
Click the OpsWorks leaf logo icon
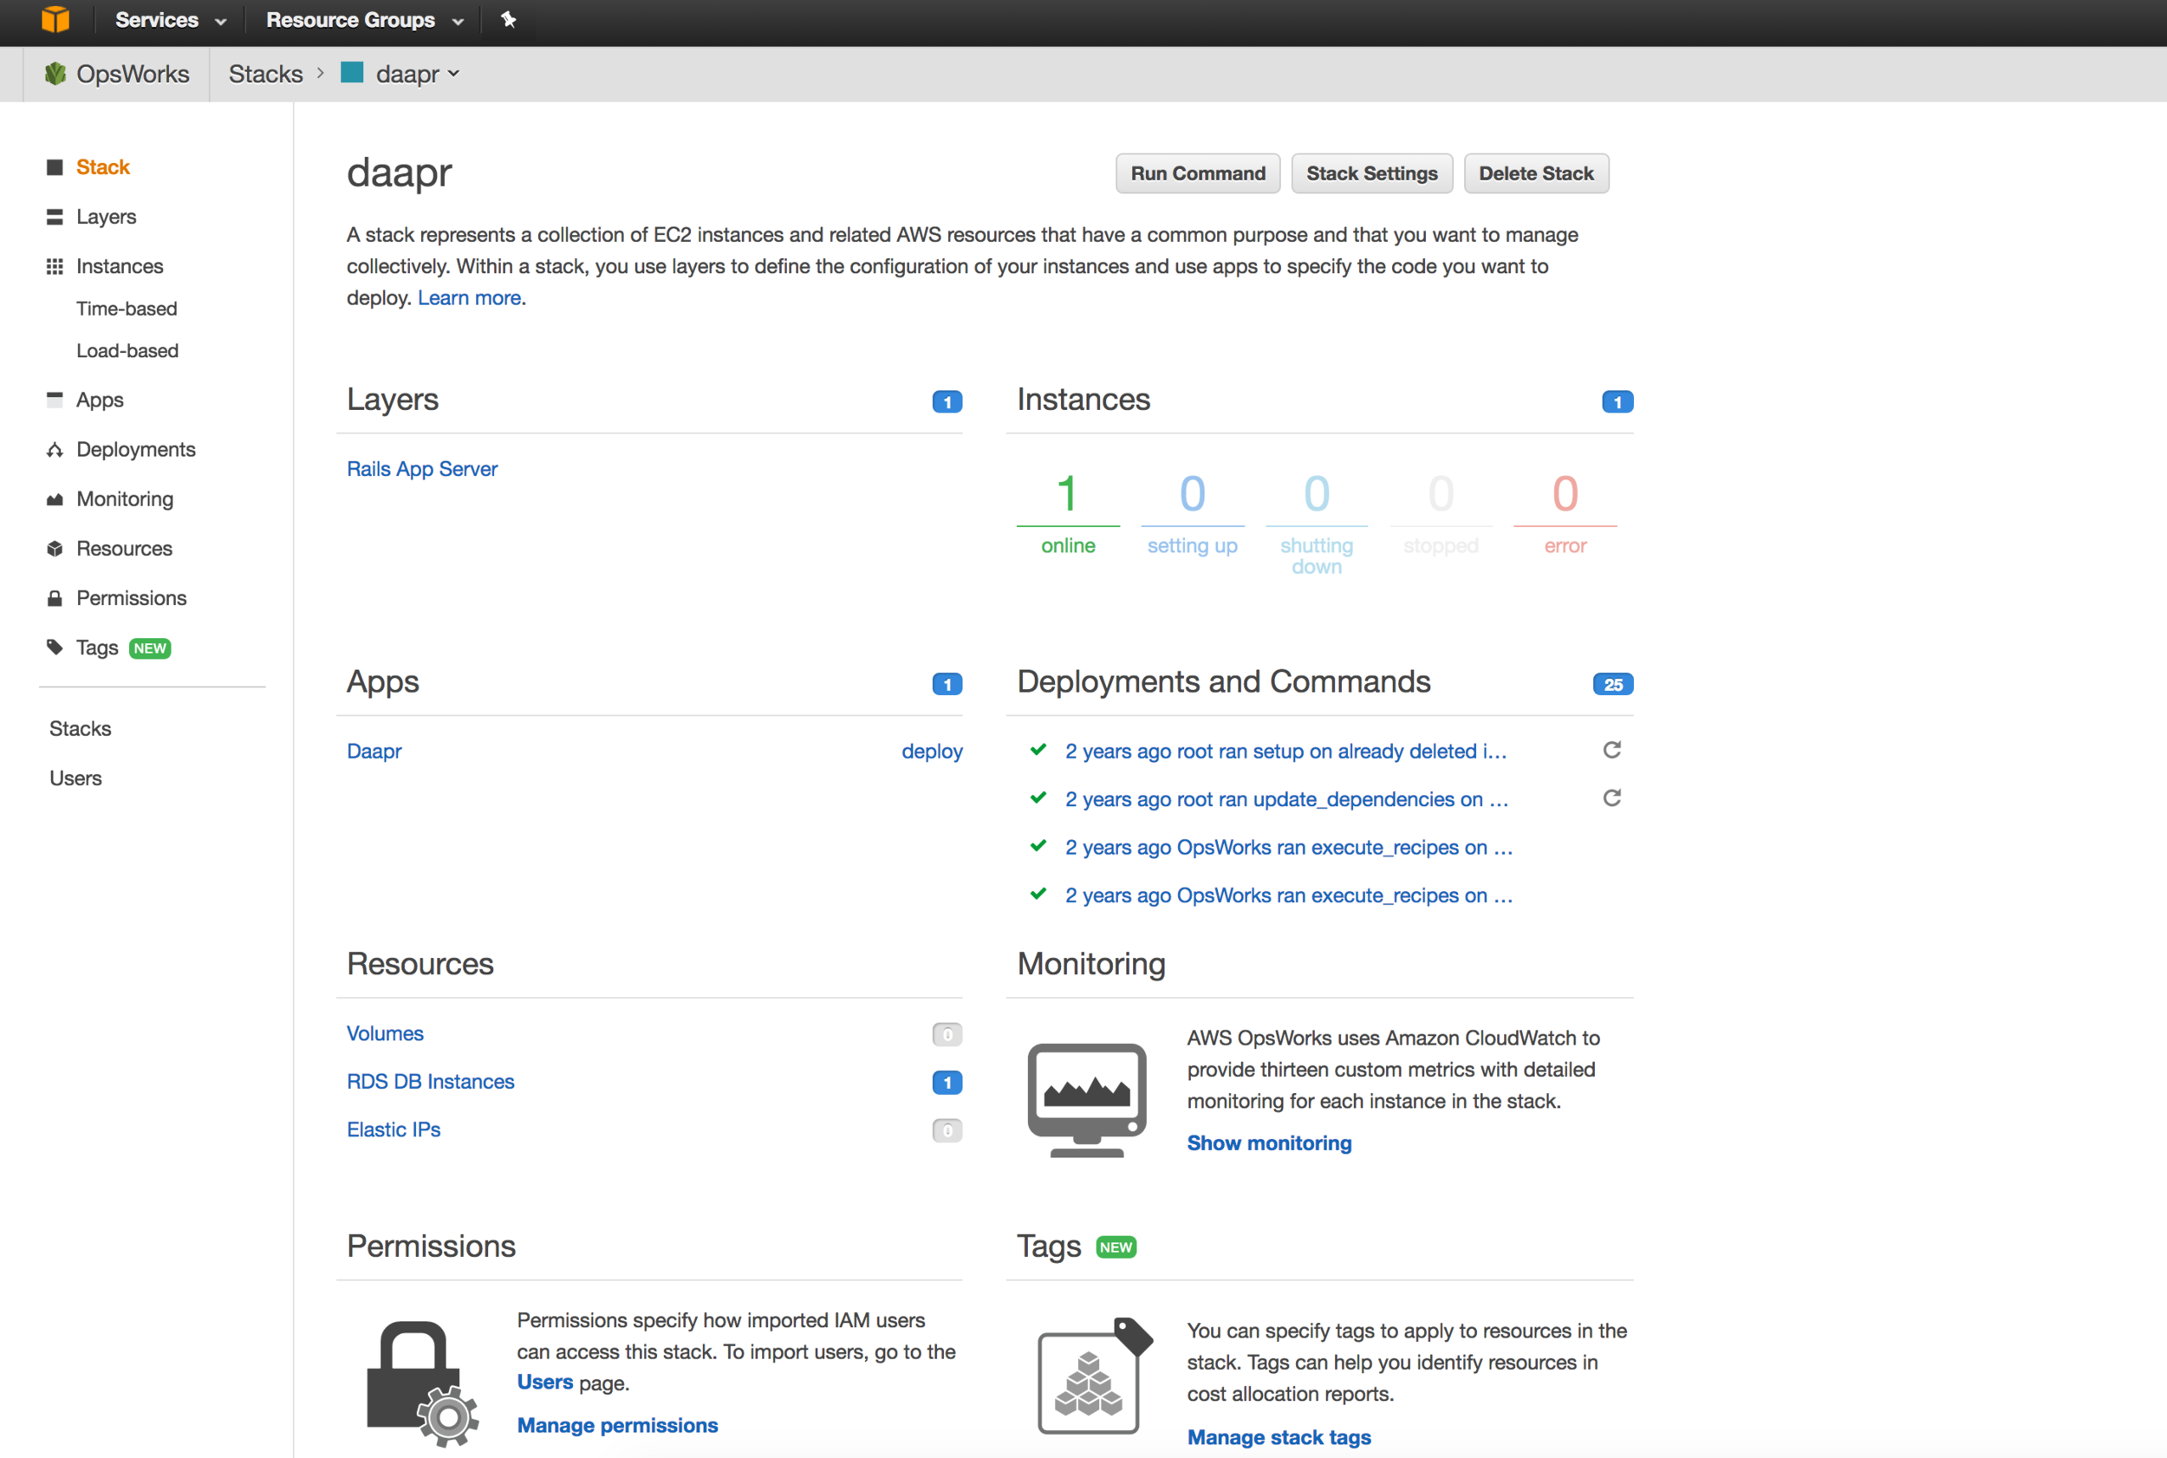tap(55, 74)
